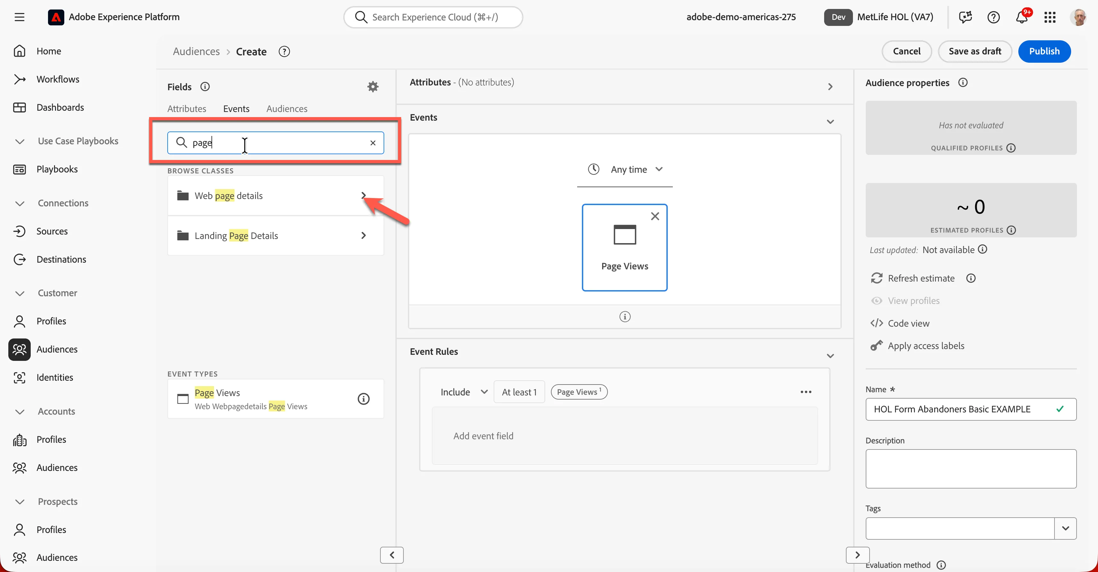Show Fields info tooltip icon
The image size is (1098, 572).
point(205,86)
